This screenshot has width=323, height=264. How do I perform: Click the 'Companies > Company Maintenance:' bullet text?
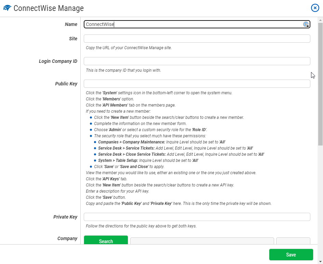point(132,142)
